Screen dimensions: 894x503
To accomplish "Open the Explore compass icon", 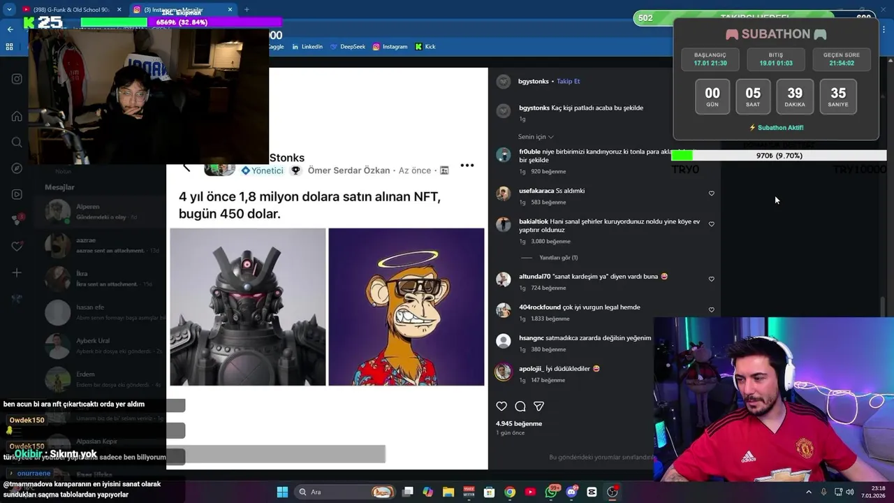I will 17,168.
